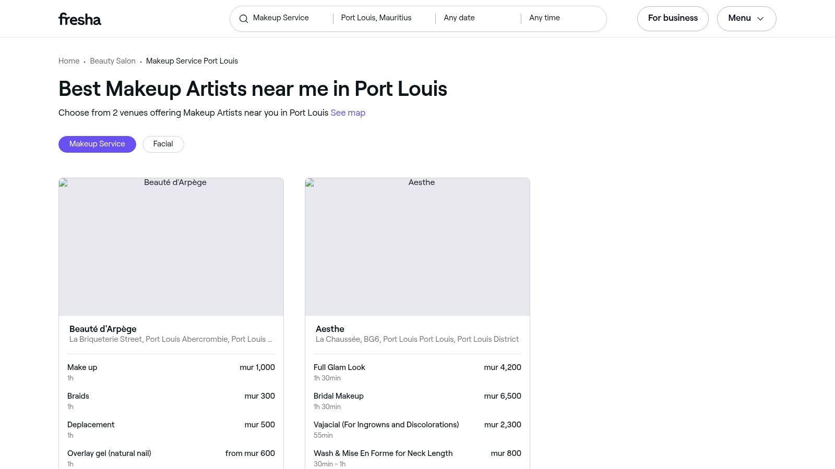Click the For business button
This screenshot has width=835, height=469.
[673, 18]
